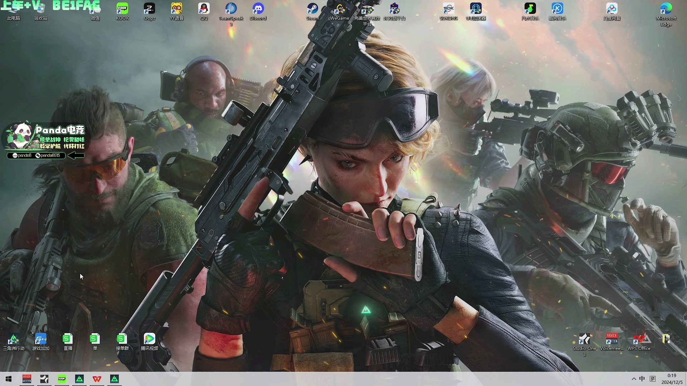Image resolution: width=687 pixels, height=386 pixels.
Task: Expand the hidden system tray icons chevron
Action: pyautogui.click(x=634, y=379)
